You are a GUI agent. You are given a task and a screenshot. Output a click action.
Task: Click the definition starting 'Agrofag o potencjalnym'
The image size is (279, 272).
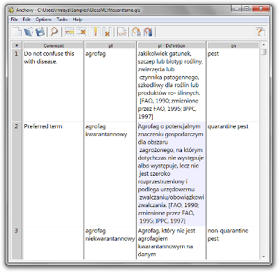click(x=171, y=174)
